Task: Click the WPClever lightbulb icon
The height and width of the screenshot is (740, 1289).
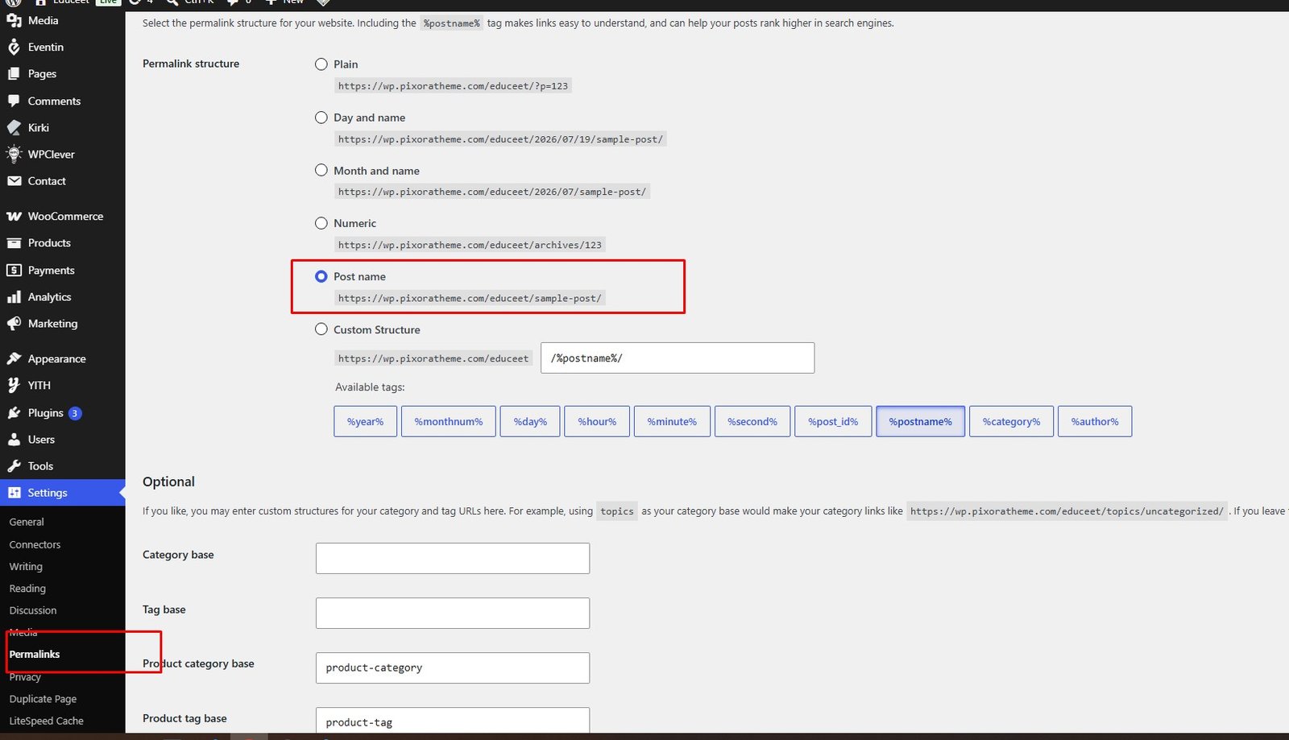Action: tap(14, 155)
